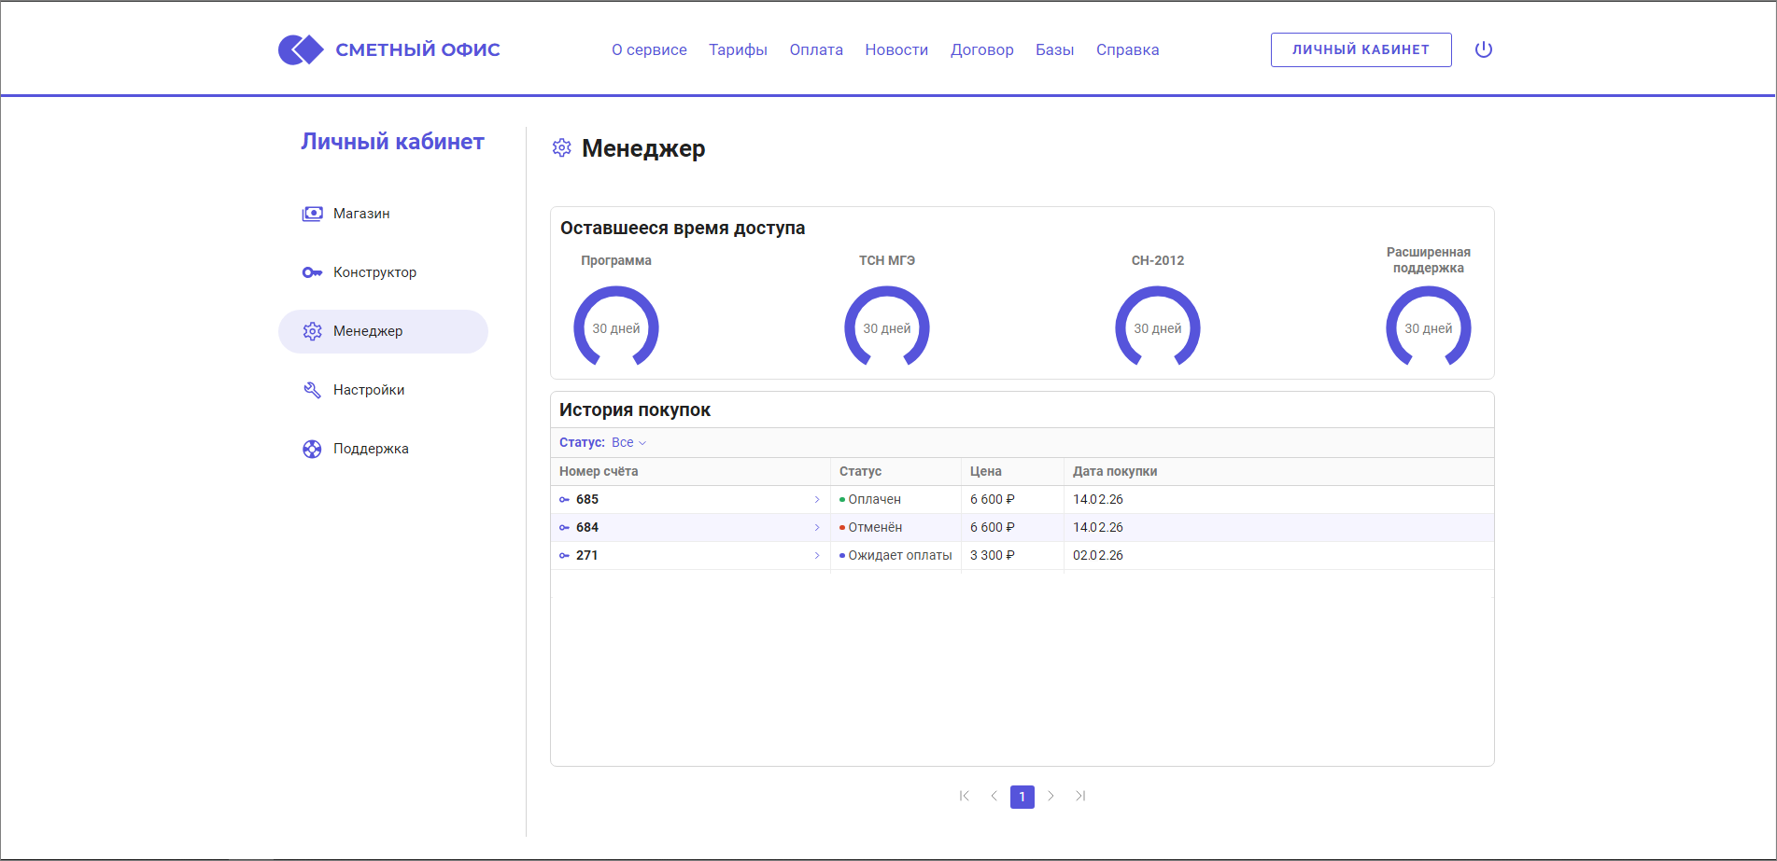
Task: Click the Программа 30 дней gauge
Action: click(x=616, y=327)
